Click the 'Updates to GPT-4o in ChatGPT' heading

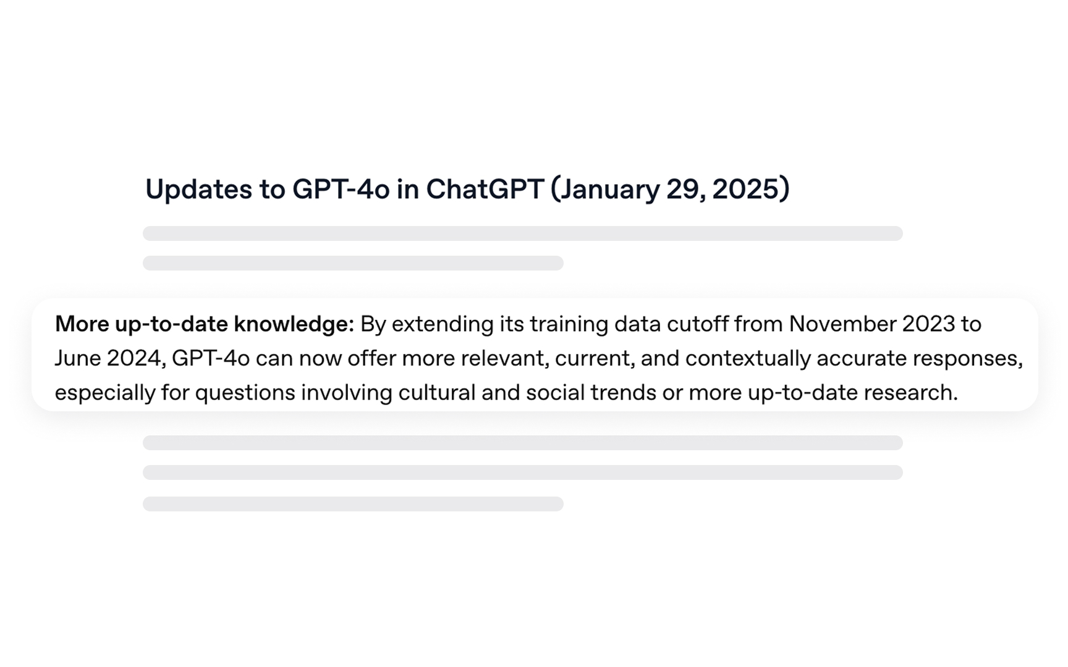tap(467, 189)
